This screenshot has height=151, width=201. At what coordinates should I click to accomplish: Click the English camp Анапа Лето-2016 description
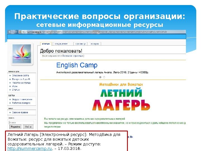(x=102, y=72)
